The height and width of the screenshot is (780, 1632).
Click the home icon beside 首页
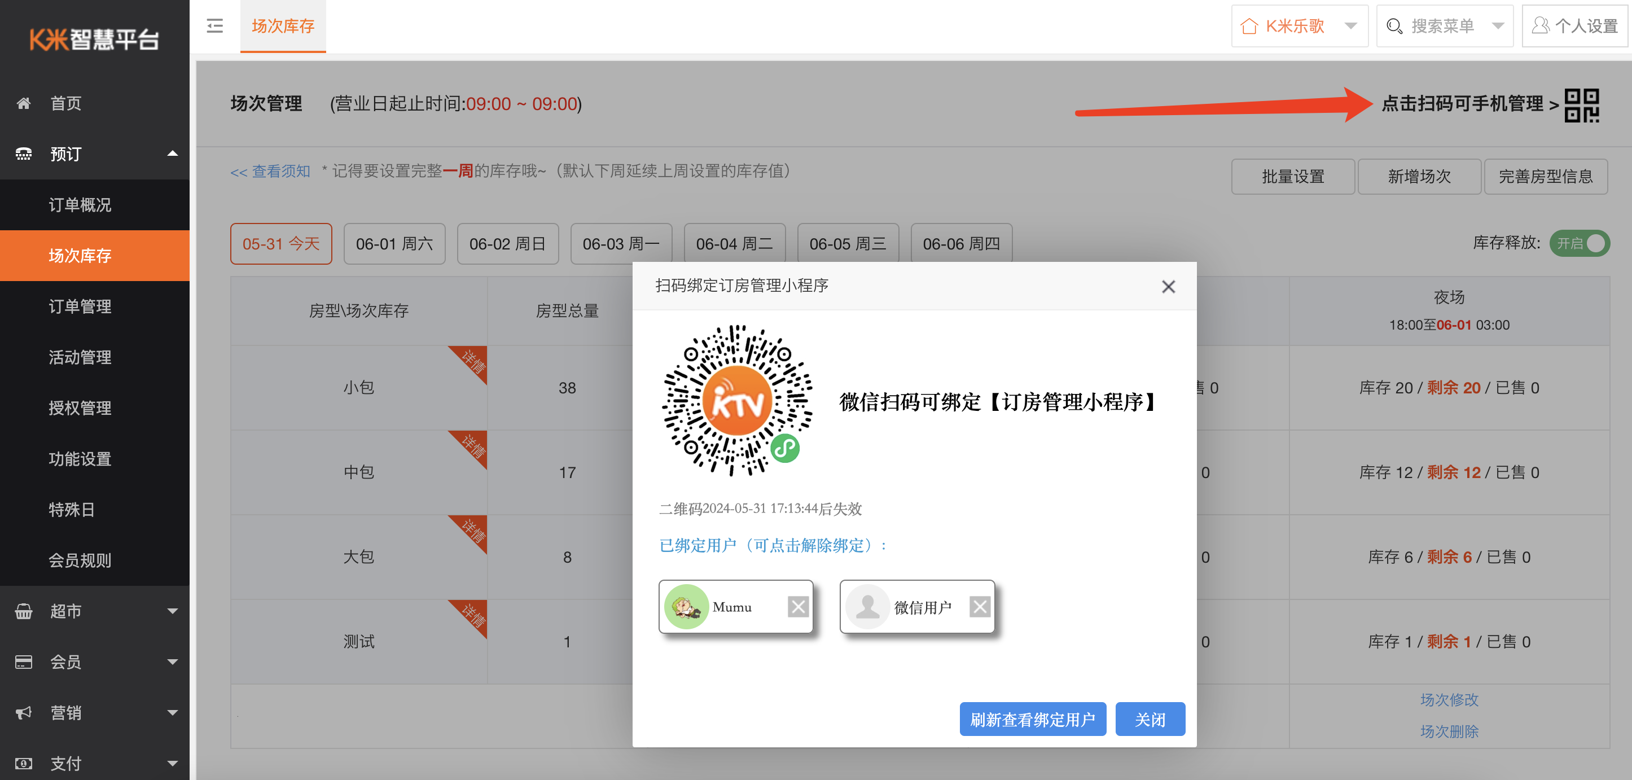click(x=24, y=103)
